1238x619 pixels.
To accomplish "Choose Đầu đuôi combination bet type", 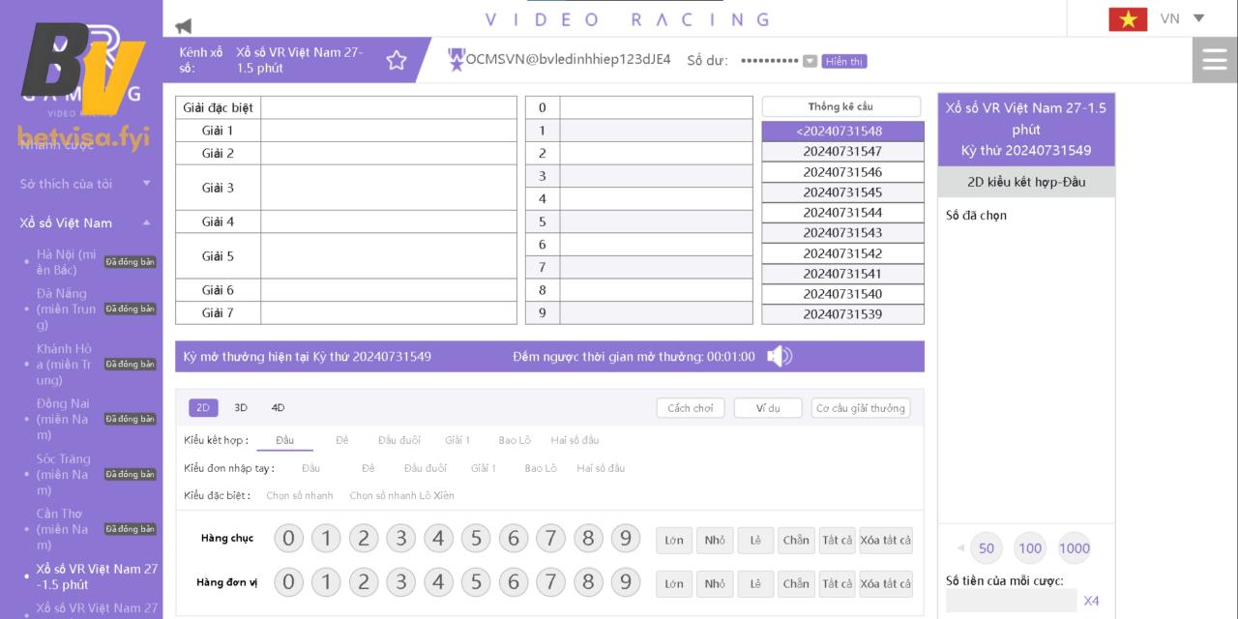I will point(398,441).
